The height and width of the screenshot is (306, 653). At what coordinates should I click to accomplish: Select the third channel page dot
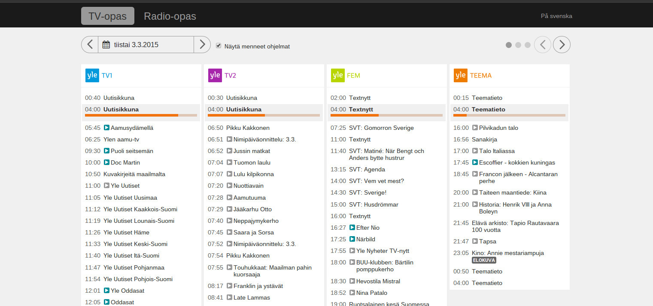click(528, 45)
